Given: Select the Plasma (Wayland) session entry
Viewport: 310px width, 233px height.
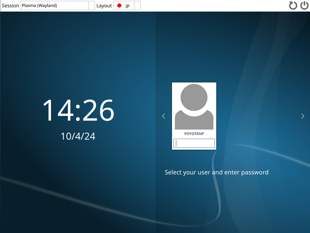Looking at the screenshot, I should pyautogui.click(x=55, y=5).
